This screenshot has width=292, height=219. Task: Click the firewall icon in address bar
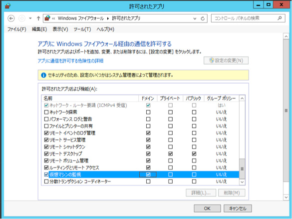(47, 18)
